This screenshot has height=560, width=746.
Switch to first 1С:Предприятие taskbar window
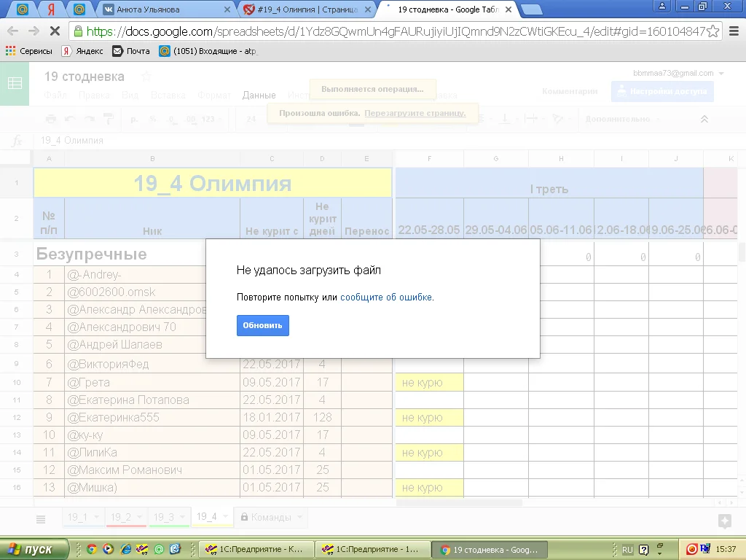[x=256, y=549]
